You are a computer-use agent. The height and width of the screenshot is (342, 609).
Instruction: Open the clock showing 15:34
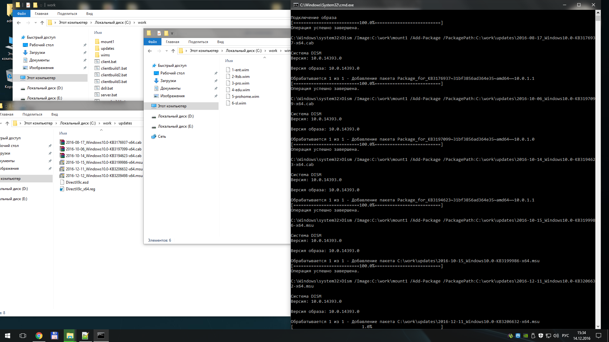pos(582,336)
